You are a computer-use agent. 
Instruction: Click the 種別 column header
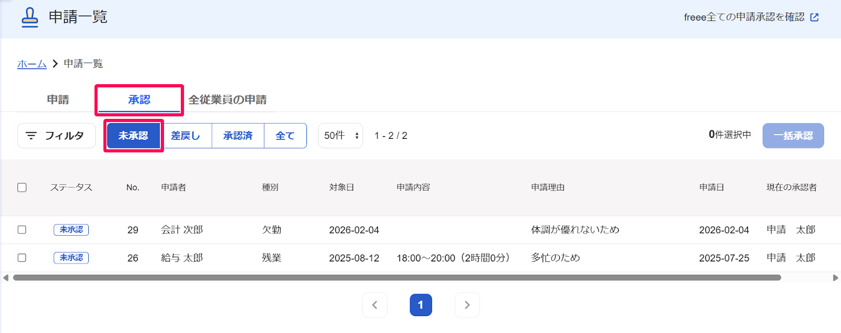270,187
